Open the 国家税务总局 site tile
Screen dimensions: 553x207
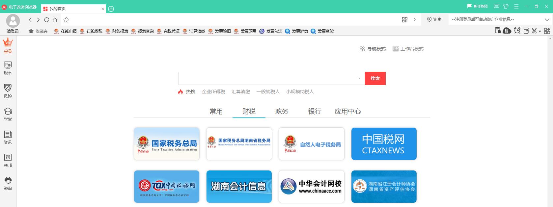[x=167, y=144]
